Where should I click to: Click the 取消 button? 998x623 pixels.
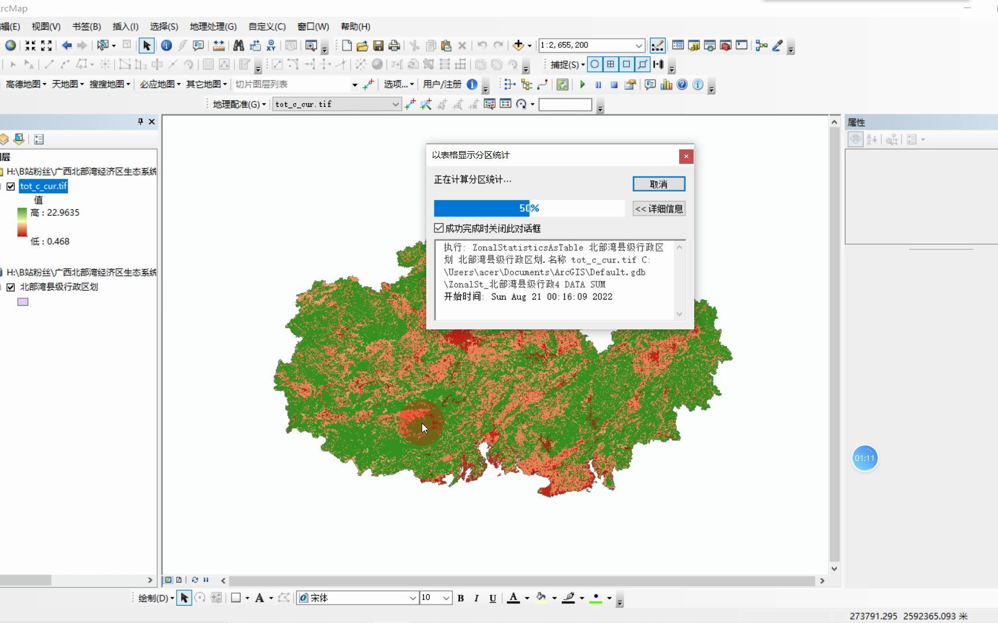coord(659,184)
